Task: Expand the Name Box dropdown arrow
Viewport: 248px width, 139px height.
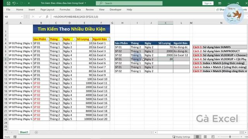Action: click(22, 17)
